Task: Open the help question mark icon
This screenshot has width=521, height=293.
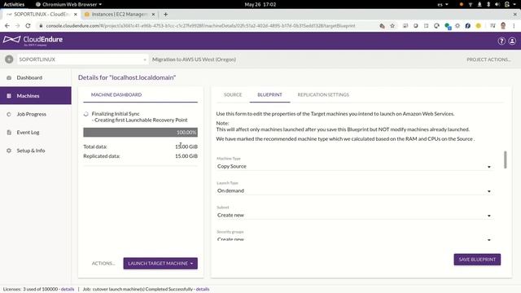Action: (501, 41)
